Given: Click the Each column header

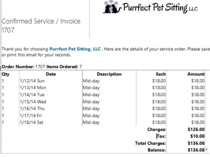Looking at the screenshot, I should [161, 74].
